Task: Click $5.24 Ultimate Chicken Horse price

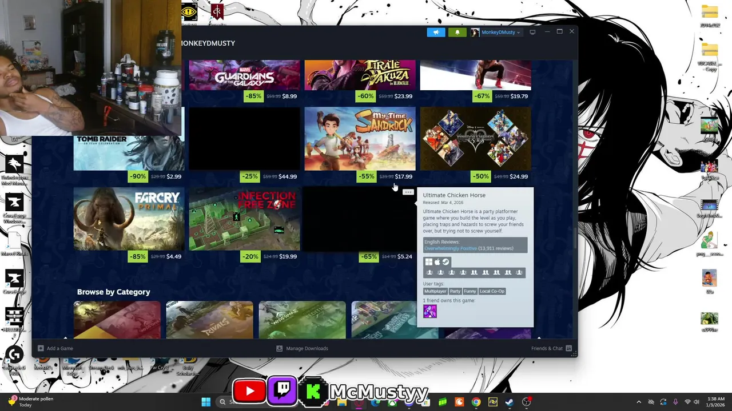Action: click(x=404, y=256)
